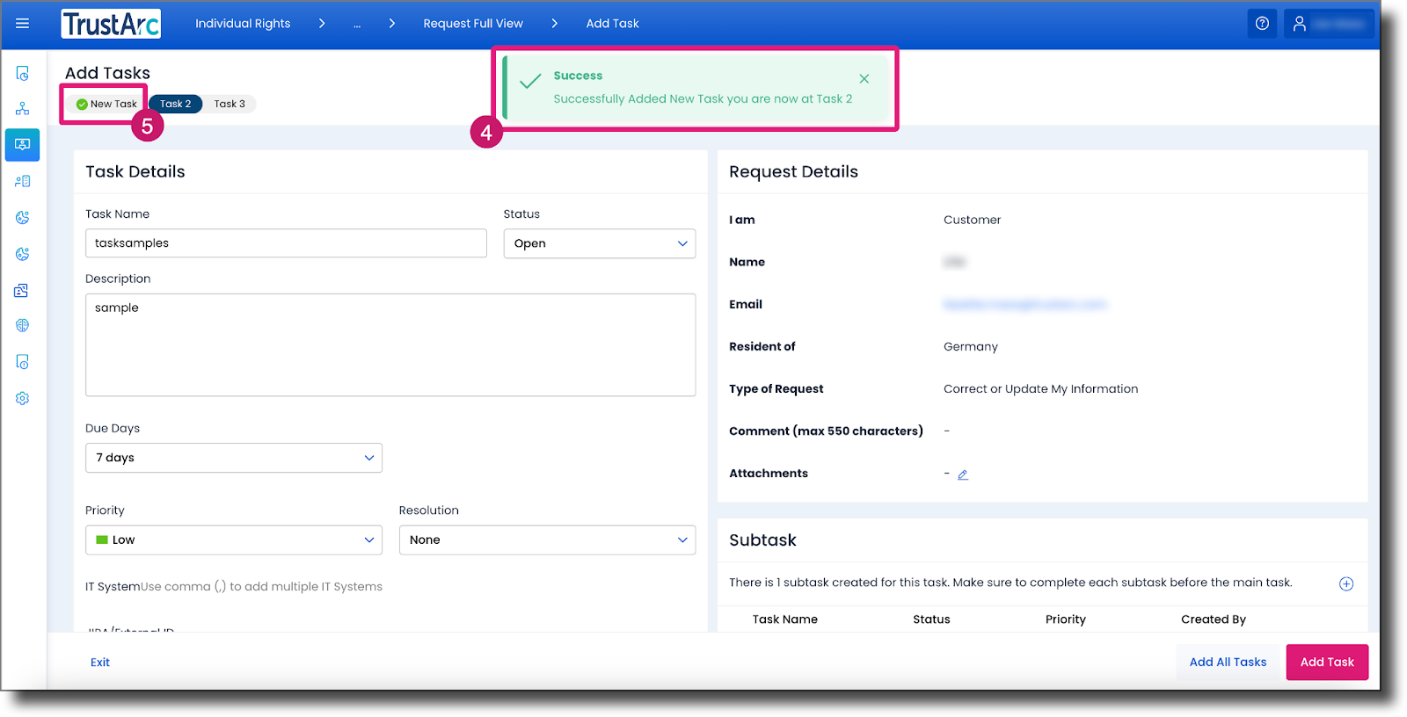Open the user profile menu

[1329, 24]
